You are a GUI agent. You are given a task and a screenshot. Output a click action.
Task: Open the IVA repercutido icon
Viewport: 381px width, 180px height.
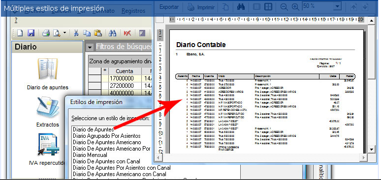[48, 145]
